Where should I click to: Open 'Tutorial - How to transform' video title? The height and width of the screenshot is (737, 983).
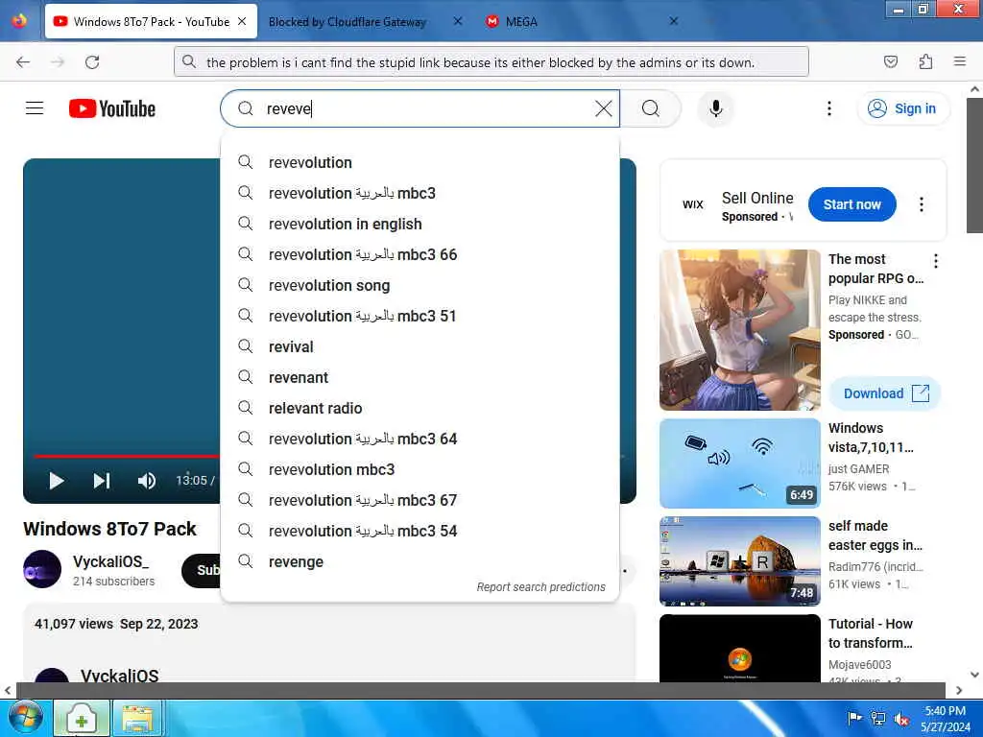point(871,633)
